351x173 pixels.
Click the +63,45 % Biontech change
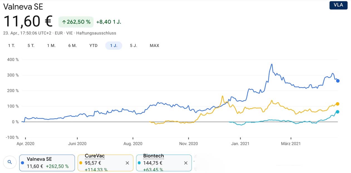(153, 170)
